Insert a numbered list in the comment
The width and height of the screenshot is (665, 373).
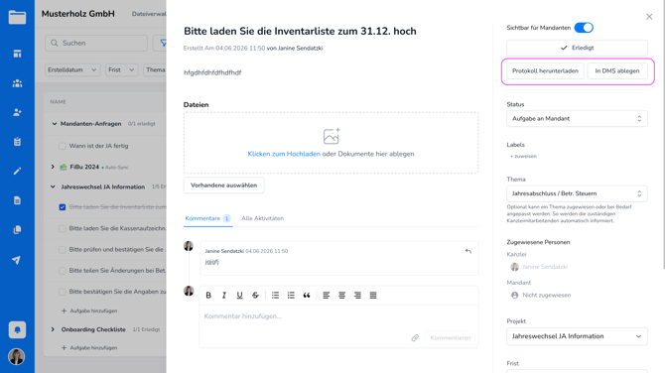(291, 296)
